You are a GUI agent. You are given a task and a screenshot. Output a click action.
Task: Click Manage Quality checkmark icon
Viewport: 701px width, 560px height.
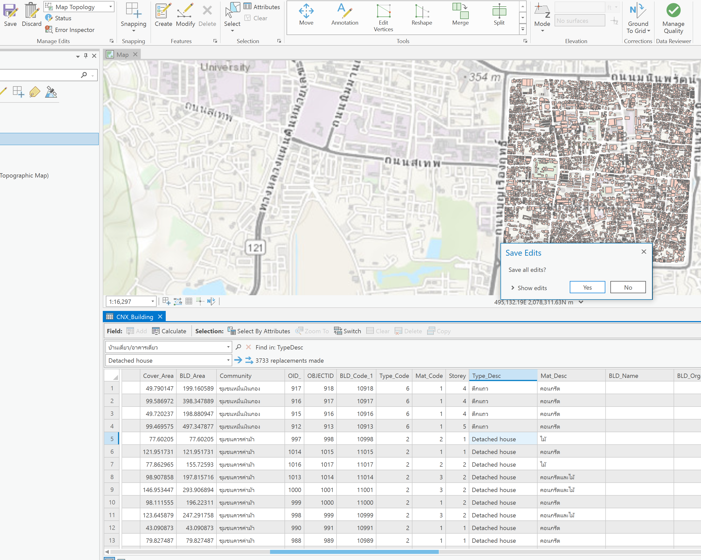point(673,10)
